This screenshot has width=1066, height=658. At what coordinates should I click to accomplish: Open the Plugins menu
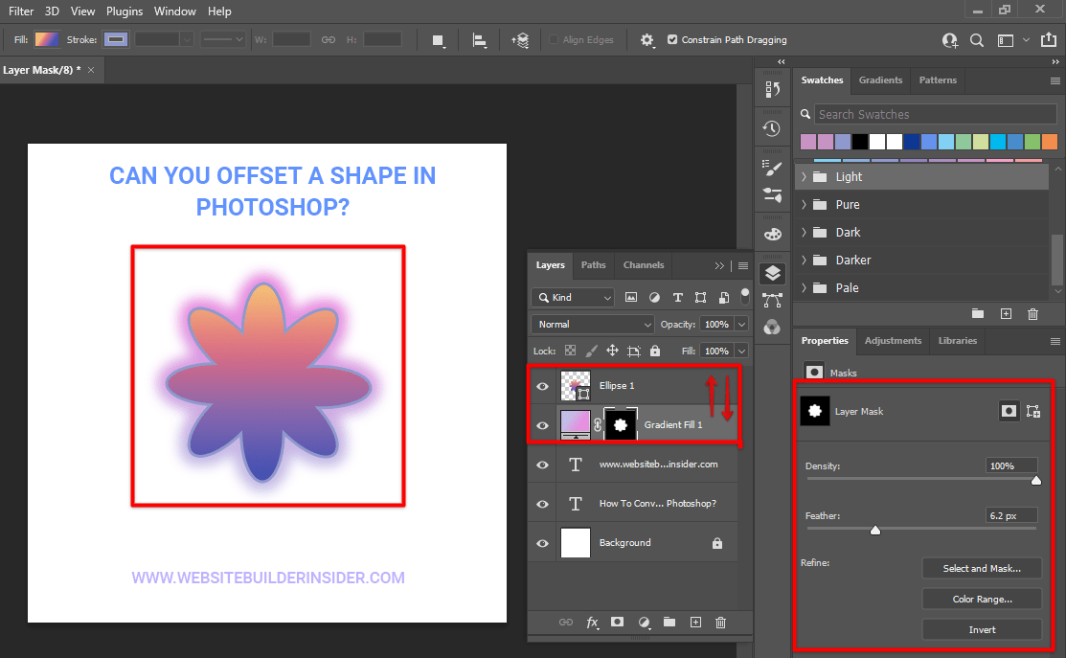[x=125, y=11]
